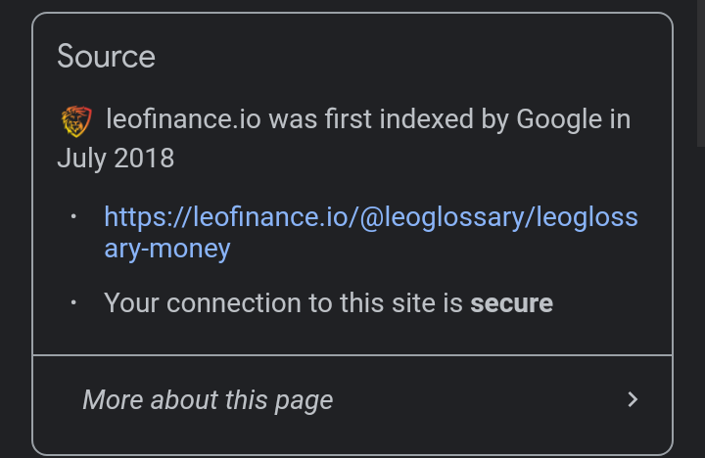Click the Source heading
This screenshot has width=705, height=458.
[x=106, y=57]
